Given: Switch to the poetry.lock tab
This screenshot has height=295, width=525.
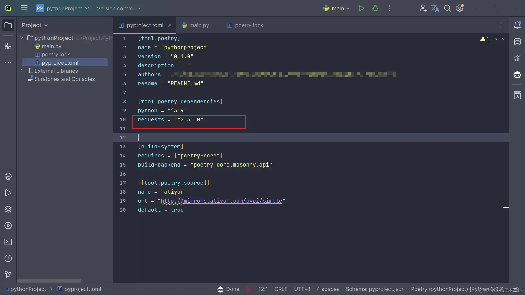Looking at the screenshot, I should tap(245, 25).
